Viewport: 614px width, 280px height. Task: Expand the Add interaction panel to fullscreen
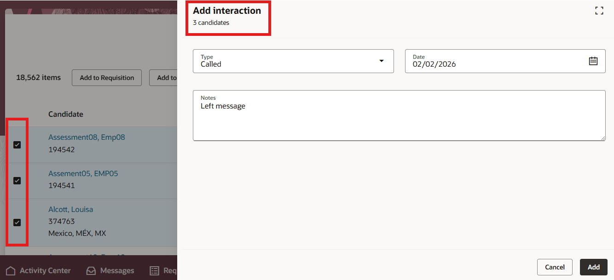599,10
